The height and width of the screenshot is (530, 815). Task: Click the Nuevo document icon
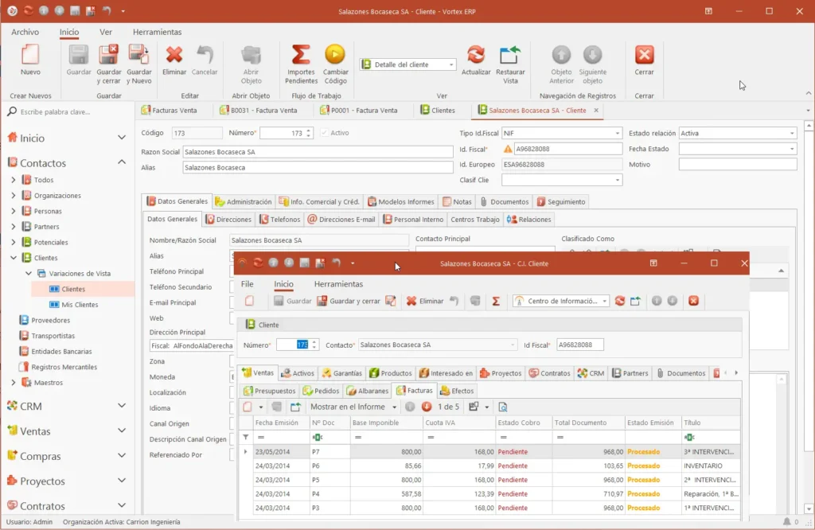click(x=30, y=55)
